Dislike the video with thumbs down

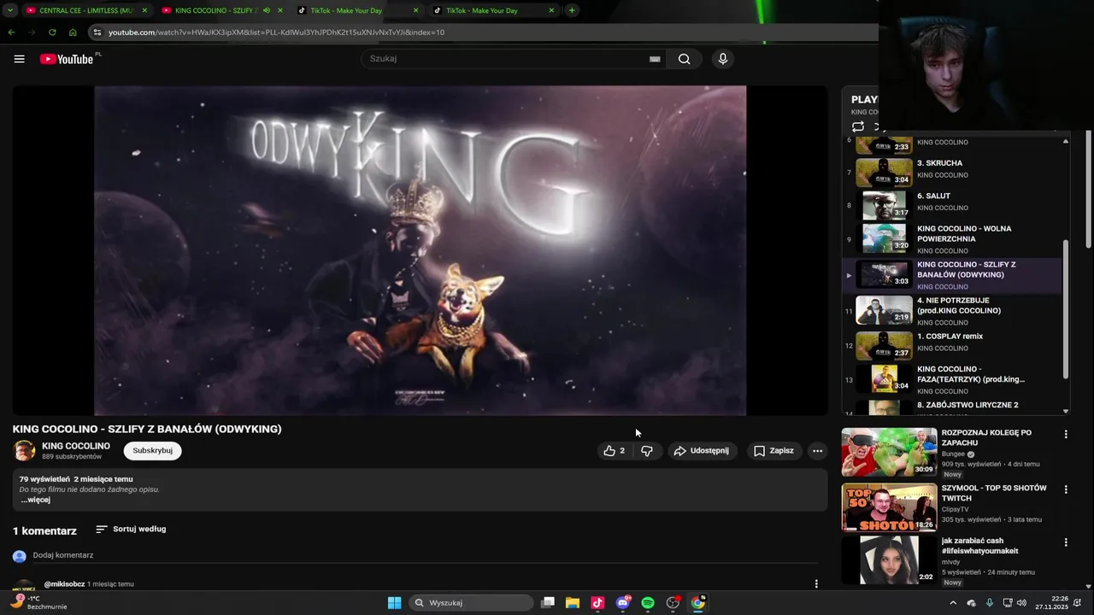647,451
